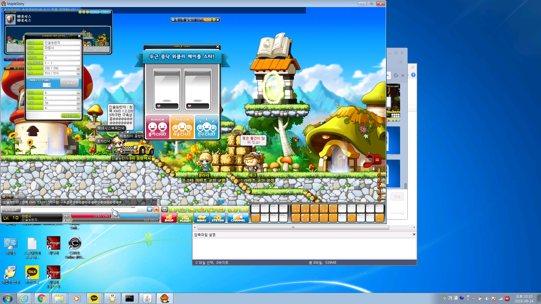Click the pink RANDOM 둘이CHAT icon
The height and width of the screenshot is (304, 541).
point(158,127)
